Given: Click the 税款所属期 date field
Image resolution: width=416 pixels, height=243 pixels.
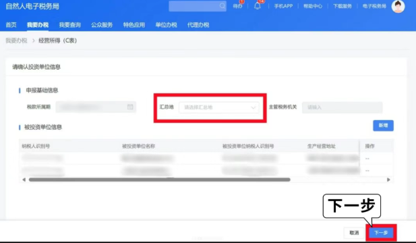Looking at the screenshot, I should [96, 107].
